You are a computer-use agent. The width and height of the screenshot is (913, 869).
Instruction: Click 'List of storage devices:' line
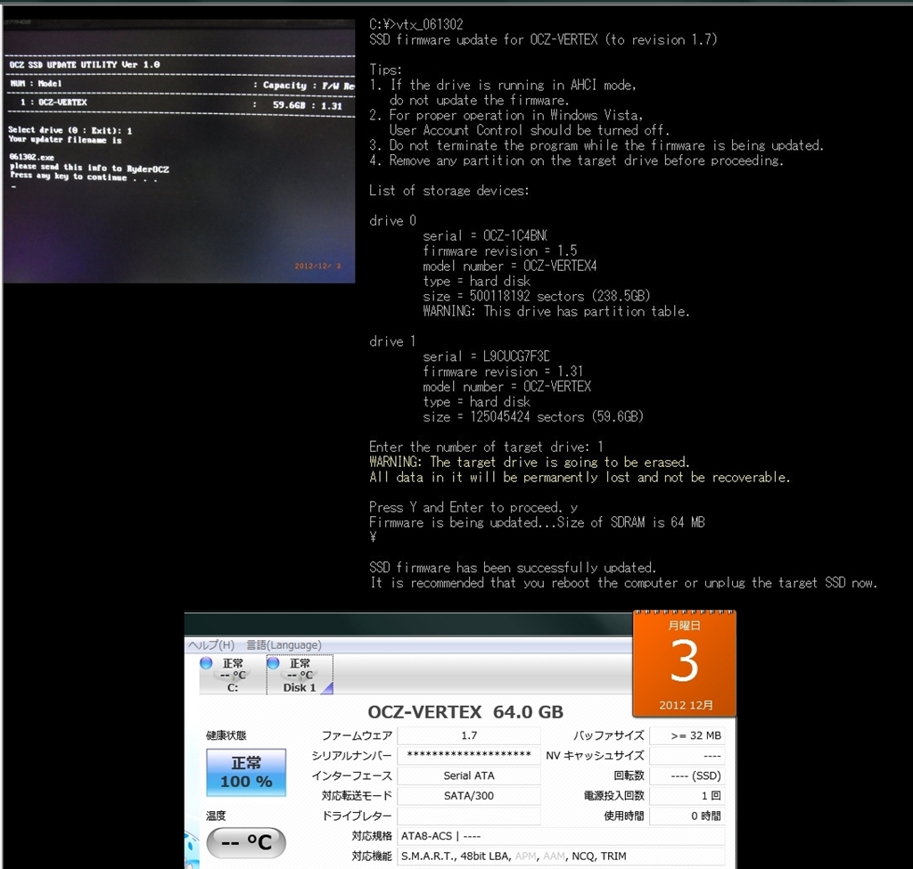pos(449,191)
